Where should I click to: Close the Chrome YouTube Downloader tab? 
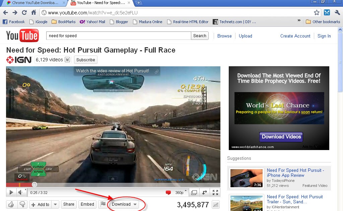64,3
